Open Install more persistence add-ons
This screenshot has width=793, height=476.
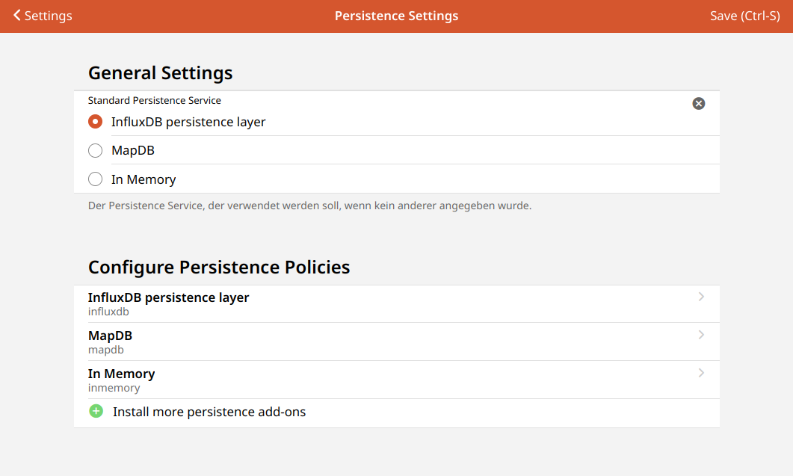click(x=209, y=411)
